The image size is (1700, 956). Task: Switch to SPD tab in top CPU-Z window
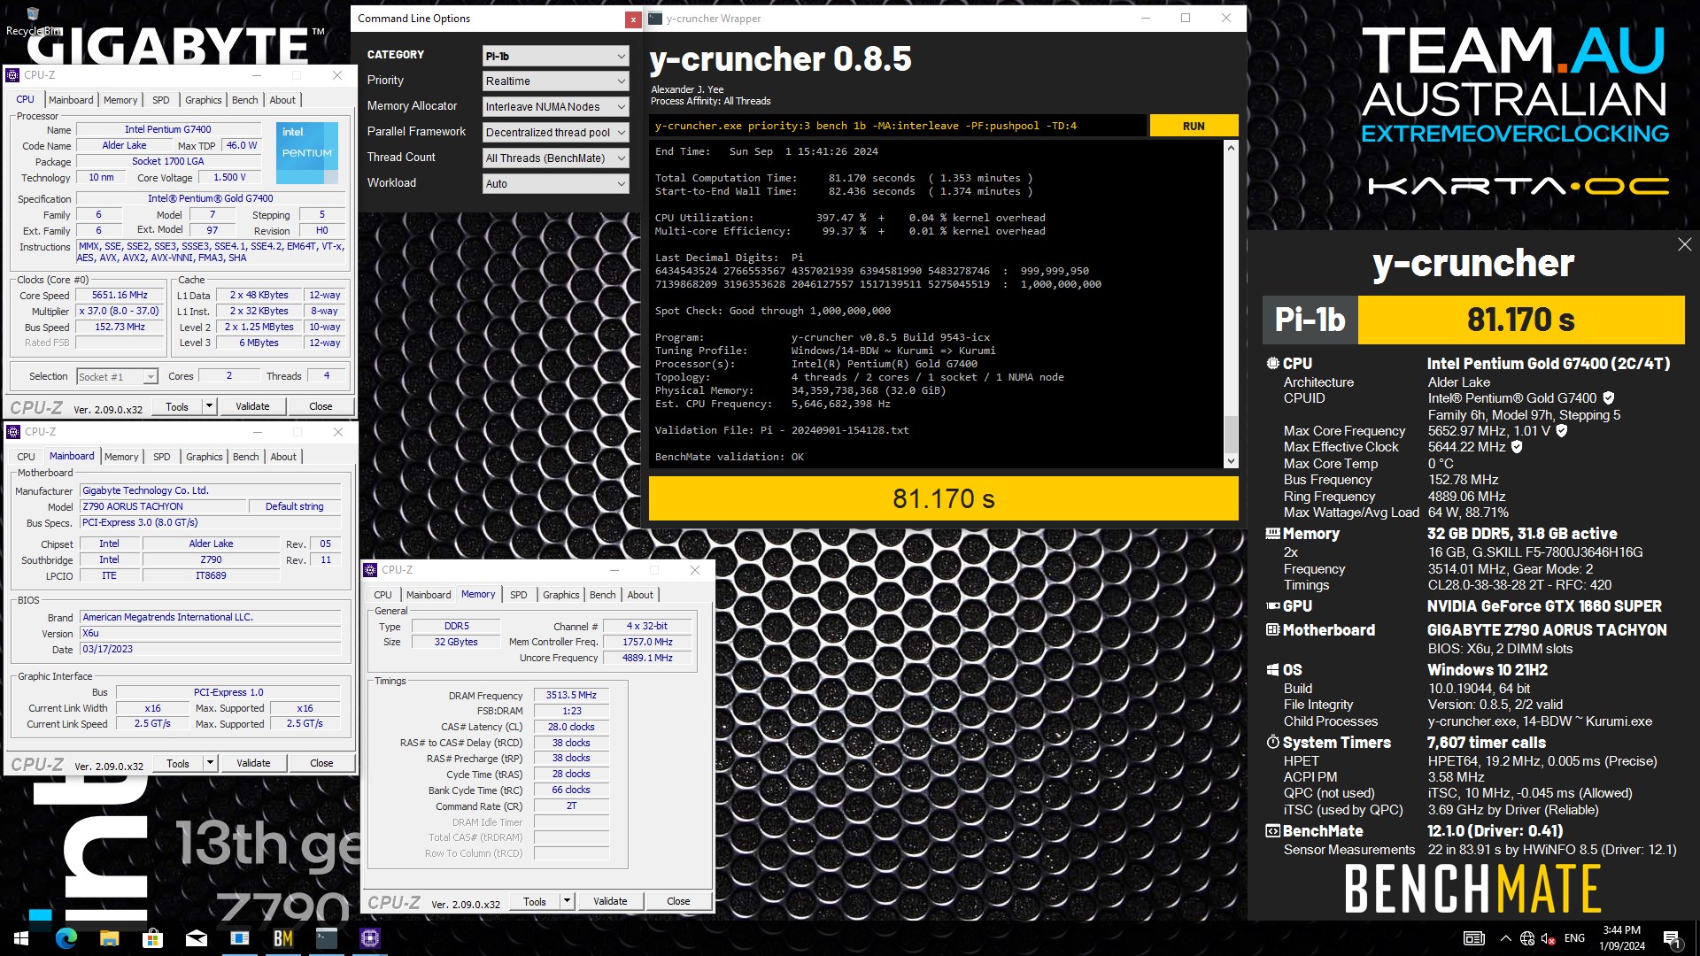[x=160, y=100]
